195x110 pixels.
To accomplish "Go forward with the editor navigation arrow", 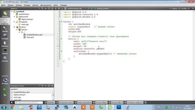I will point(59,9).
